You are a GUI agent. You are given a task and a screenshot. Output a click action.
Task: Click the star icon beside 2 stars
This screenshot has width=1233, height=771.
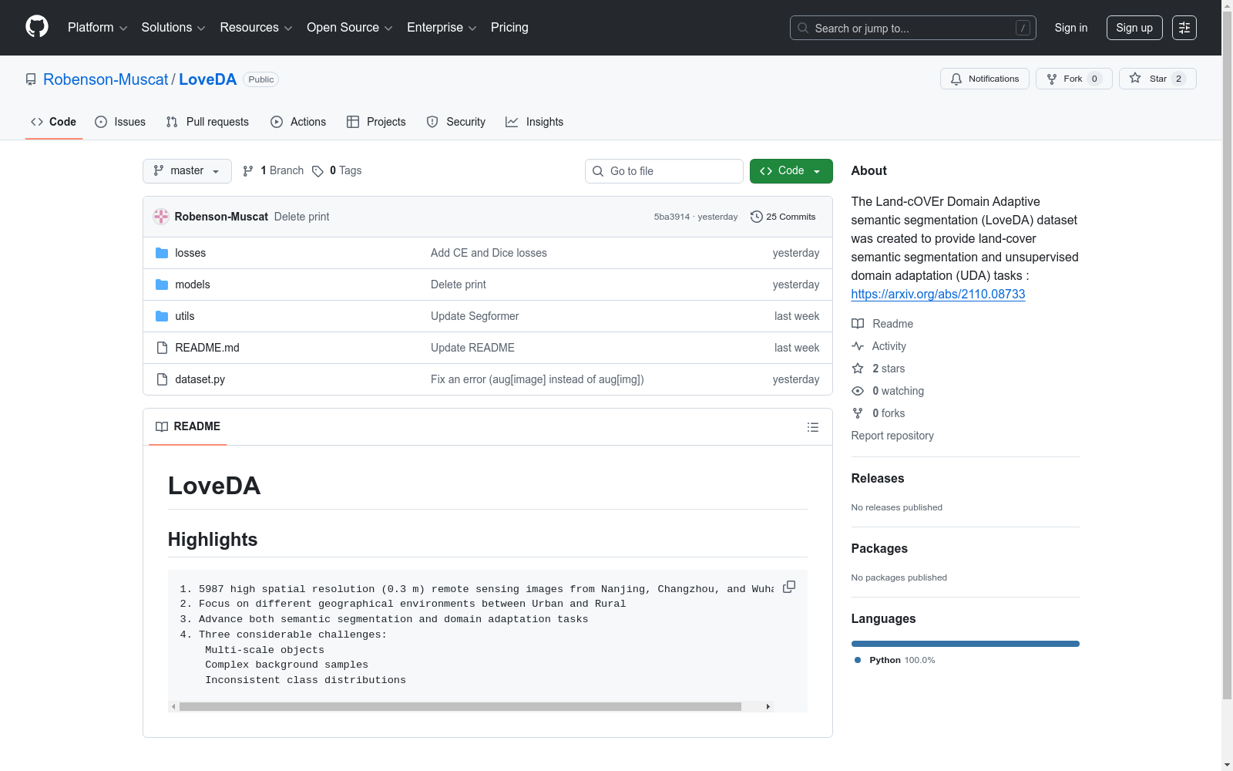[x=858, y=369]
